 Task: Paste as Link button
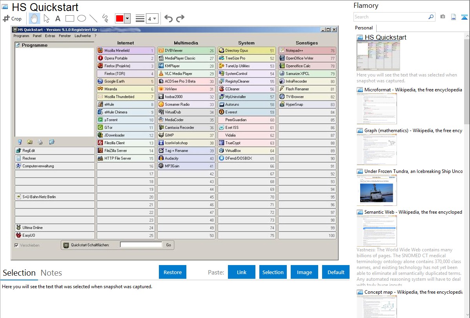click(242, 272)
